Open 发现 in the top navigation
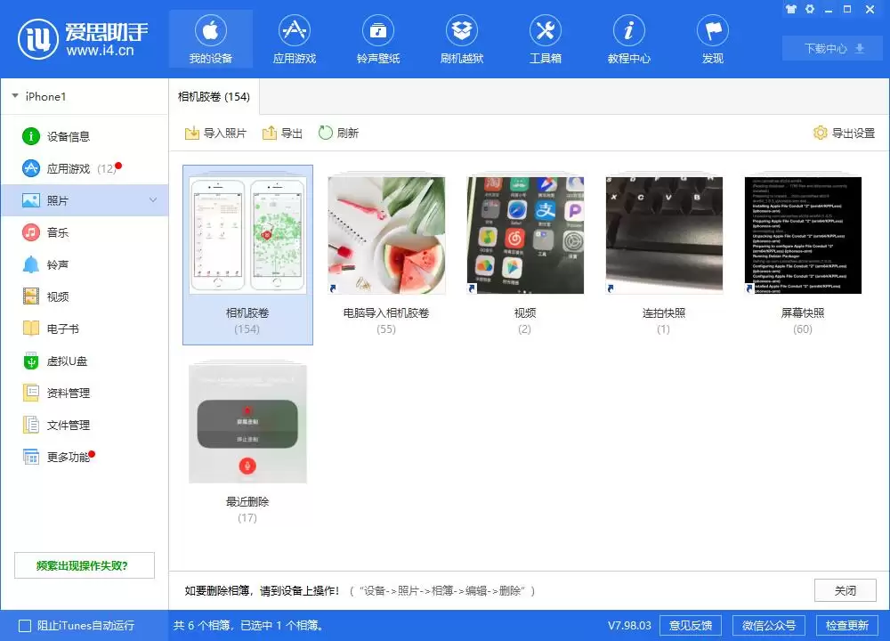Image resolution: width=890 pixels, height=641 pixels. click(x=713, y=39)
